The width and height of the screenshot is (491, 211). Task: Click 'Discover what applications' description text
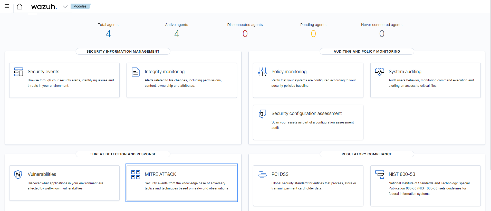pos(65,186)
